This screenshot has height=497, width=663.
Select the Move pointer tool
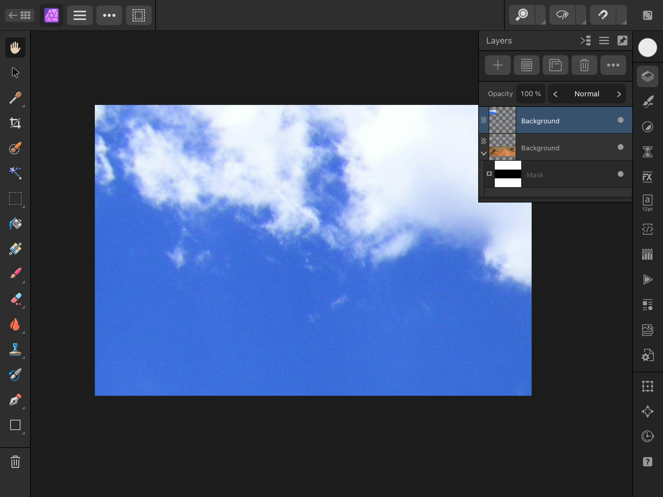pyautogui.click(x=15, y=73)
